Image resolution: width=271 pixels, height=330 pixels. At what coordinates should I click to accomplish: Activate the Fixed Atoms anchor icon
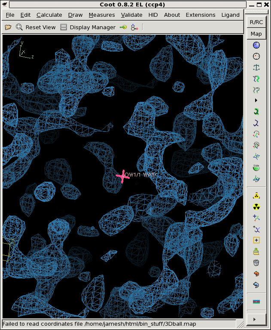(256, 67)
